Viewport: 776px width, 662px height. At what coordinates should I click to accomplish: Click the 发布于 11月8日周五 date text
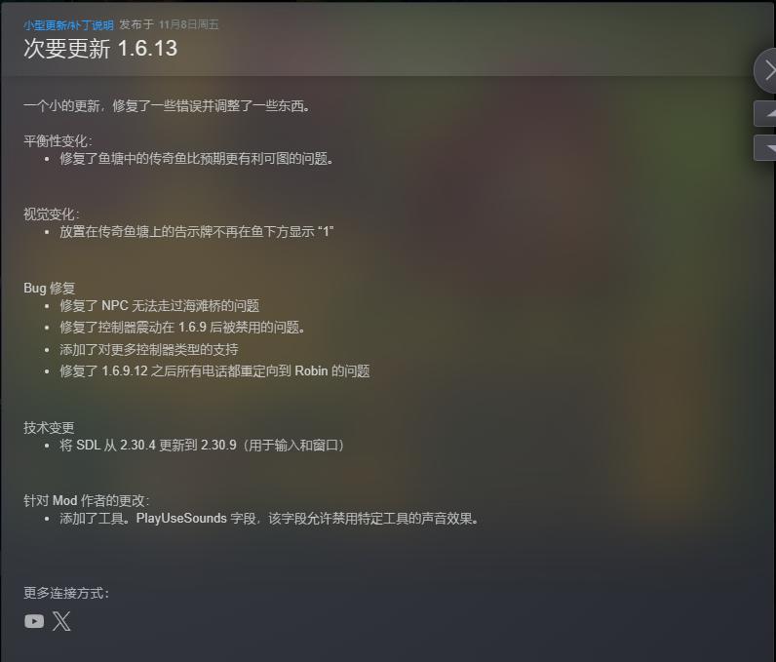coord(169,24)
